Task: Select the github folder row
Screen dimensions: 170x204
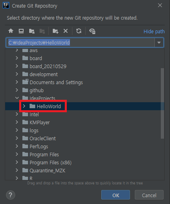Action: (85, 90)
